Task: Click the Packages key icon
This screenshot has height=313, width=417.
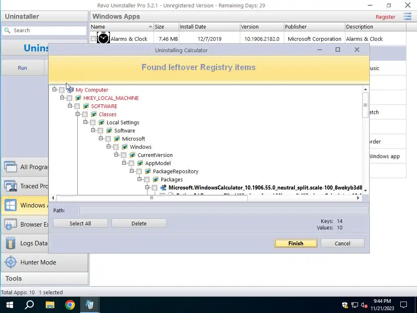Action: click(x=155, y=179)
